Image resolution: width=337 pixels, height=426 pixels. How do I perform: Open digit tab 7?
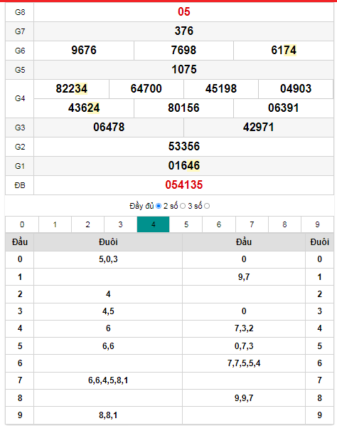click(x=252, y=224)
